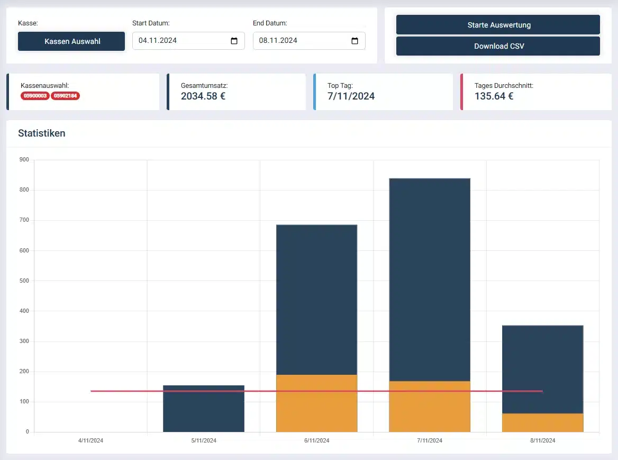Click the dark blue bar segment for 8/11/2024

[x=543, y=369]
